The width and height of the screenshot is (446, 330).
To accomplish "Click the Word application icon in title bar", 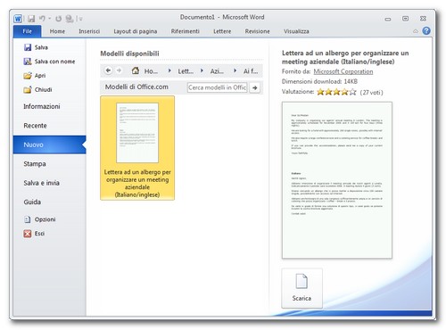I will point(18,19).
